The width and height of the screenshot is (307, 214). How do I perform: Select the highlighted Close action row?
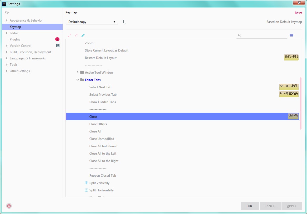coord(183,116)
